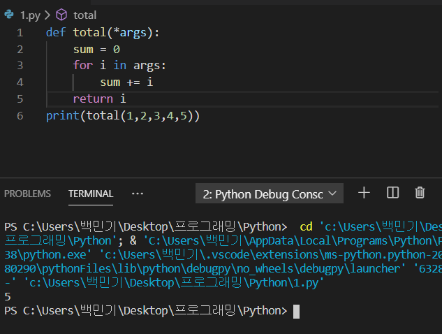442x334 pixels.
Task: Place cursor on the 'return i' line
Action: tap(99, 99)
